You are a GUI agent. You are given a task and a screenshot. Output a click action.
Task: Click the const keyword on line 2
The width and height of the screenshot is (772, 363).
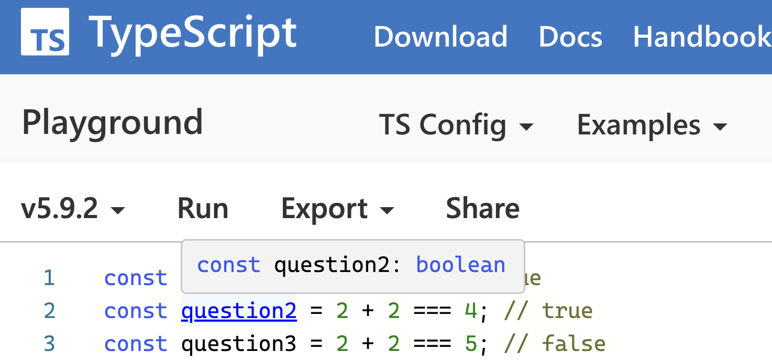pos(136,310)
